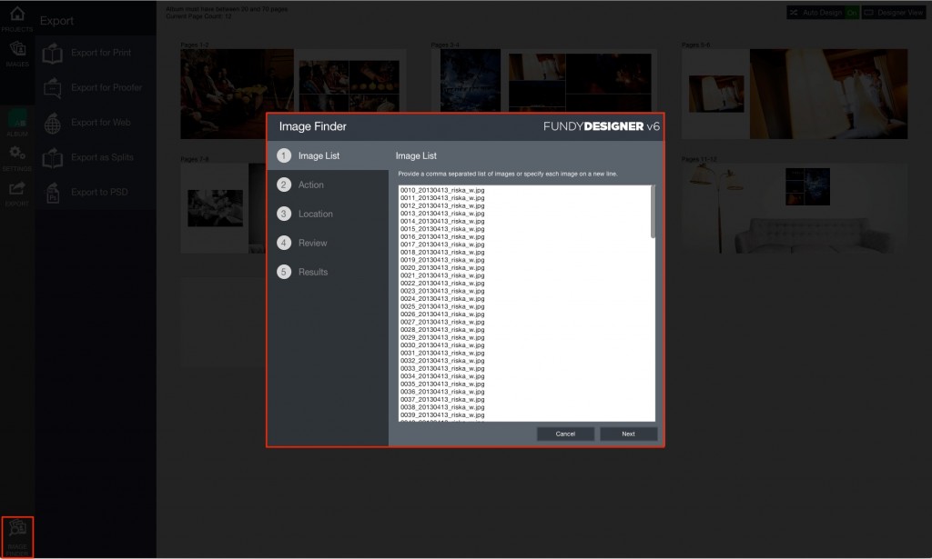Click line 0030_20130413_riska_w.jpg in the list
This screenshot has width=932, height=559.
(442, 345)
